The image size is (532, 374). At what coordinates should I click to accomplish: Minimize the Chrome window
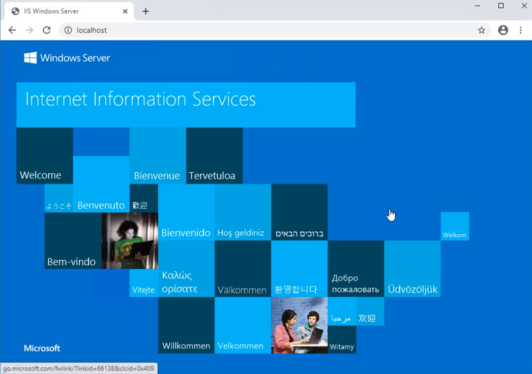click(478, 6)
